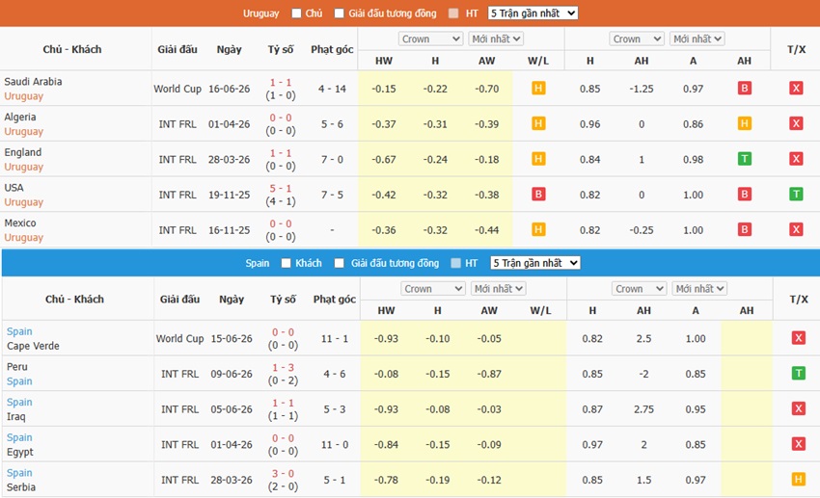Click Egypt team name
This screenshot has width=820, height=498.
tap(20, 452)
